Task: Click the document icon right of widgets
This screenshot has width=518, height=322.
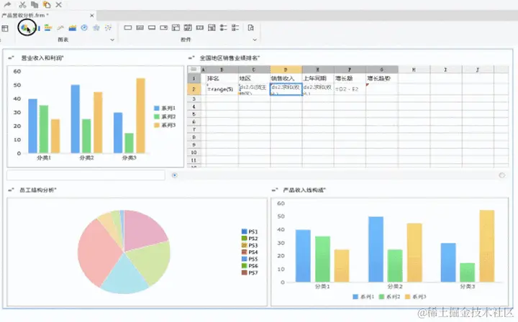Action: pyautogui.click(x=251, y=28)
